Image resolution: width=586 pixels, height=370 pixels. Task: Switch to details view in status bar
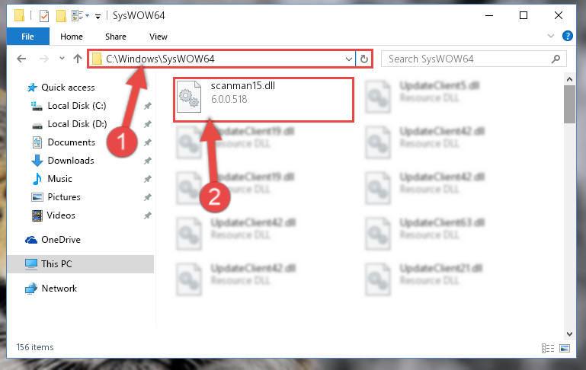(x=547, y=349)
